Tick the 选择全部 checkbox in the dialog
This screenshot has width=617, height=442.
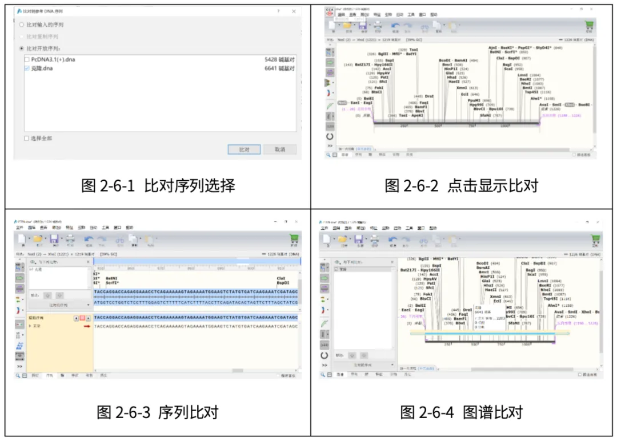point(27,138)
